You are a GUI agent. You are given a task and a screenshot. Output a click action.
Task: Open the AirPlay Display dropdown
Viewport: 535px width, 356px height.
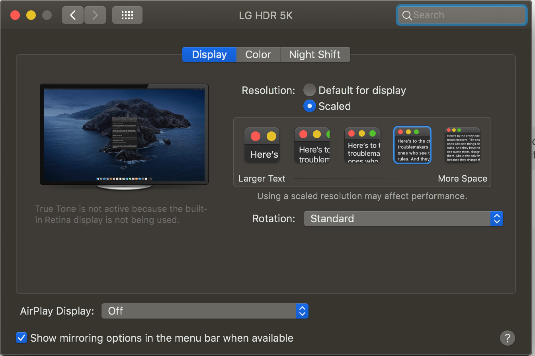coord(205,311)
